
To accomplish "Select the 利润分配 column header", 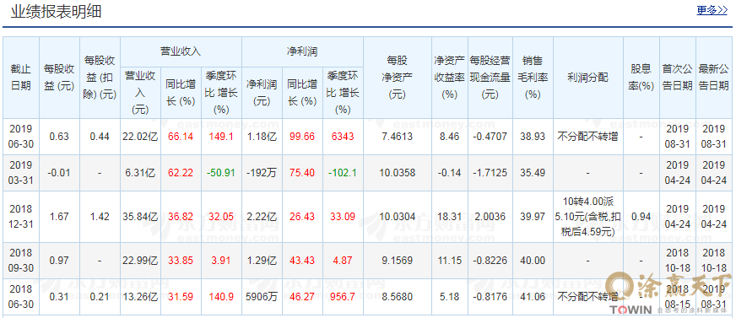I will [x=587, y=78].
